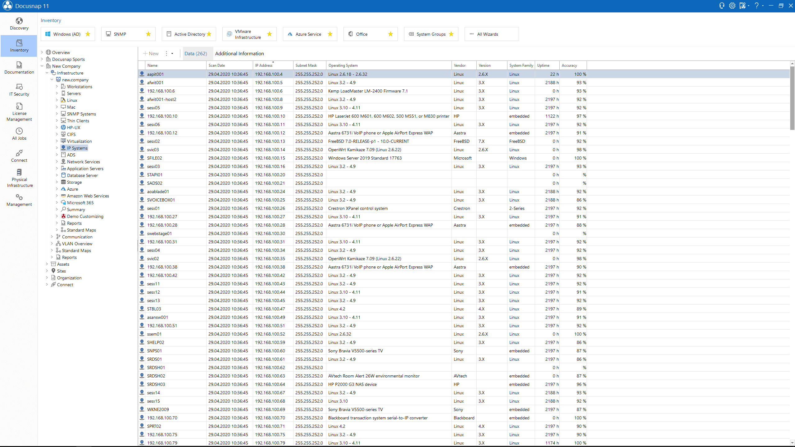Go to IT Security in sidebar
This screenshot has width=795, height=447.
[19, 90]
